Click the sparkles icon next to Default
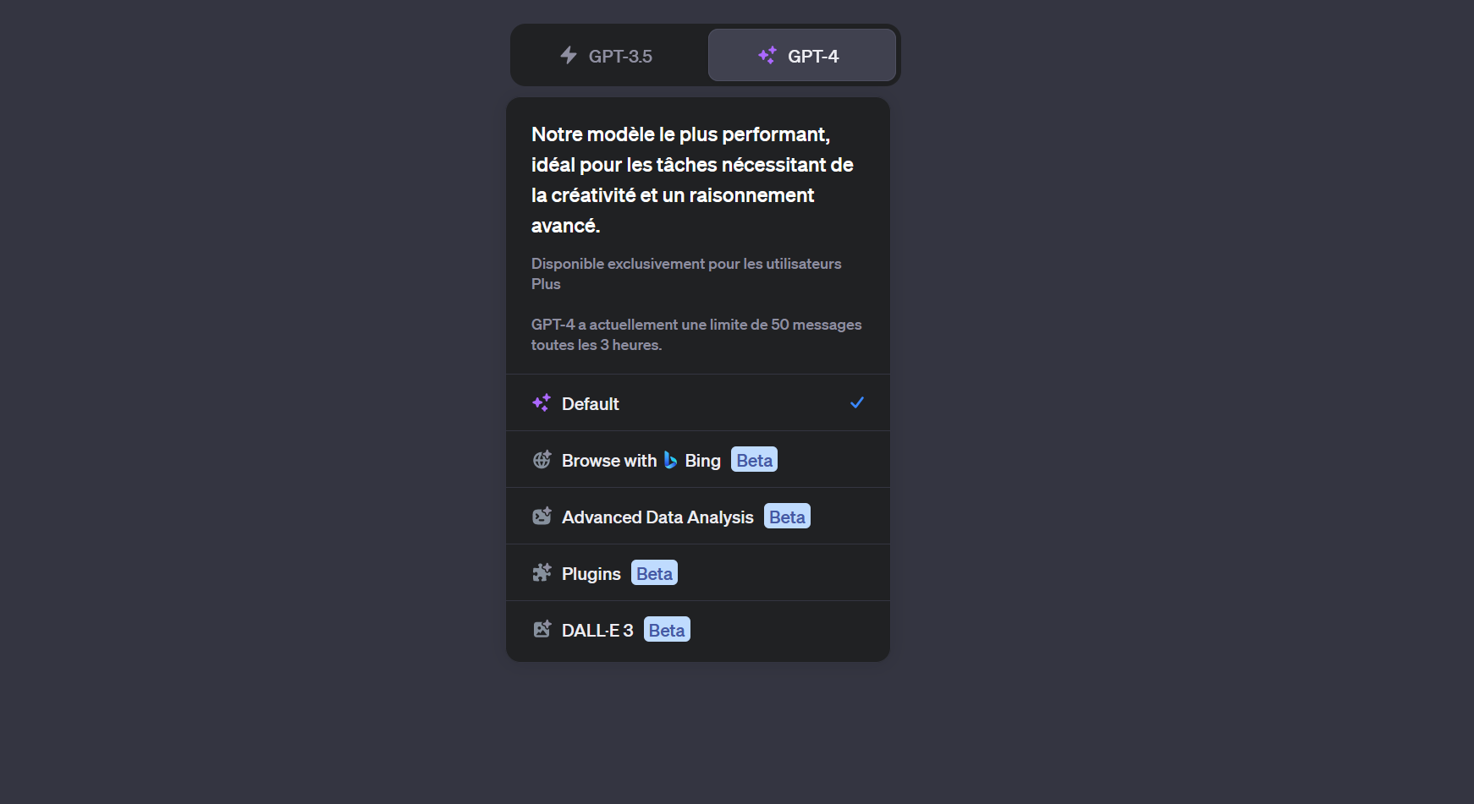The height and width of the screenshot is (804, 1474). (x=542, y=403)
